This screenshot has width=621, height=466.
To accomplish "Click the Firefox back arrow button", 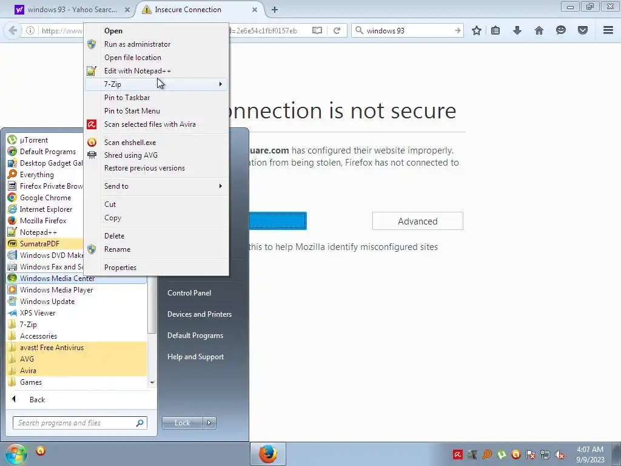I will tap(13, 30).
